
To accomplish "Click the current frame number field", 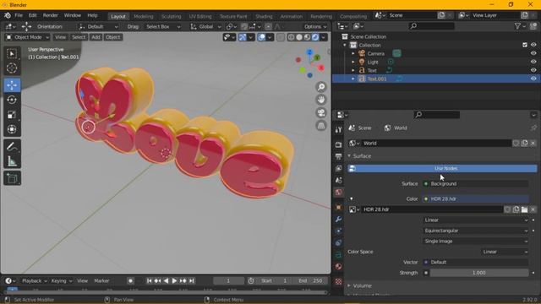I will click(x=228, y=281).
